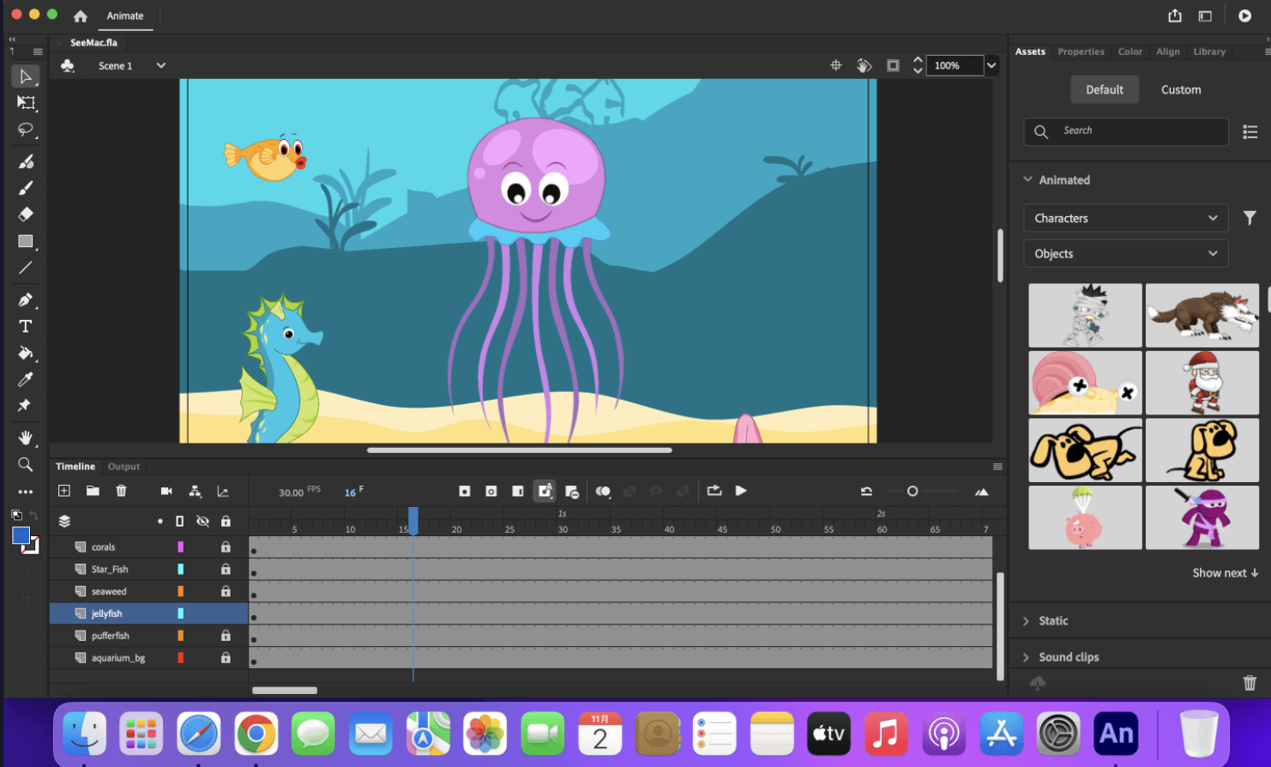Open the Objects dropdown
The image size is (1271, 767).
1125,254
